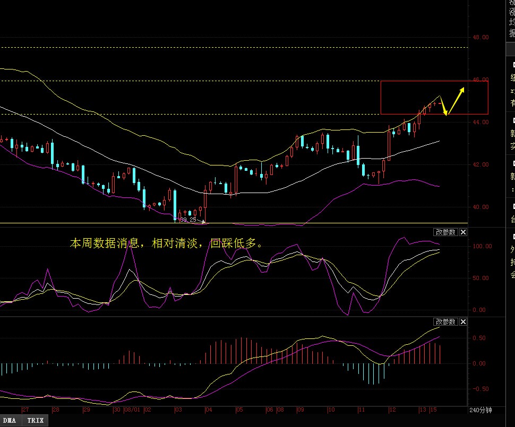Switch to the TRIX indicator tab
Viewport: 515px width, 427px height.
point(36,420)
